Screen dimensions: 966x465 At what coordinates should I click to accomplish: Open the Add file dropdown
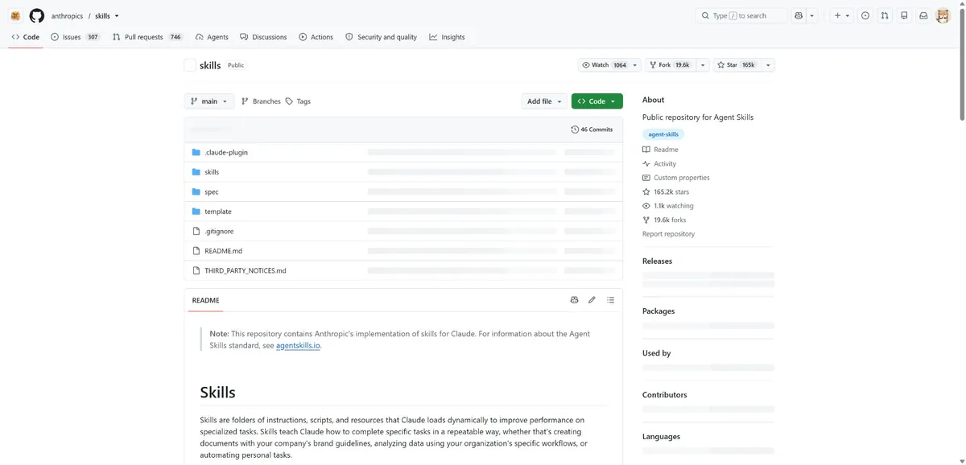pos(544,101)
